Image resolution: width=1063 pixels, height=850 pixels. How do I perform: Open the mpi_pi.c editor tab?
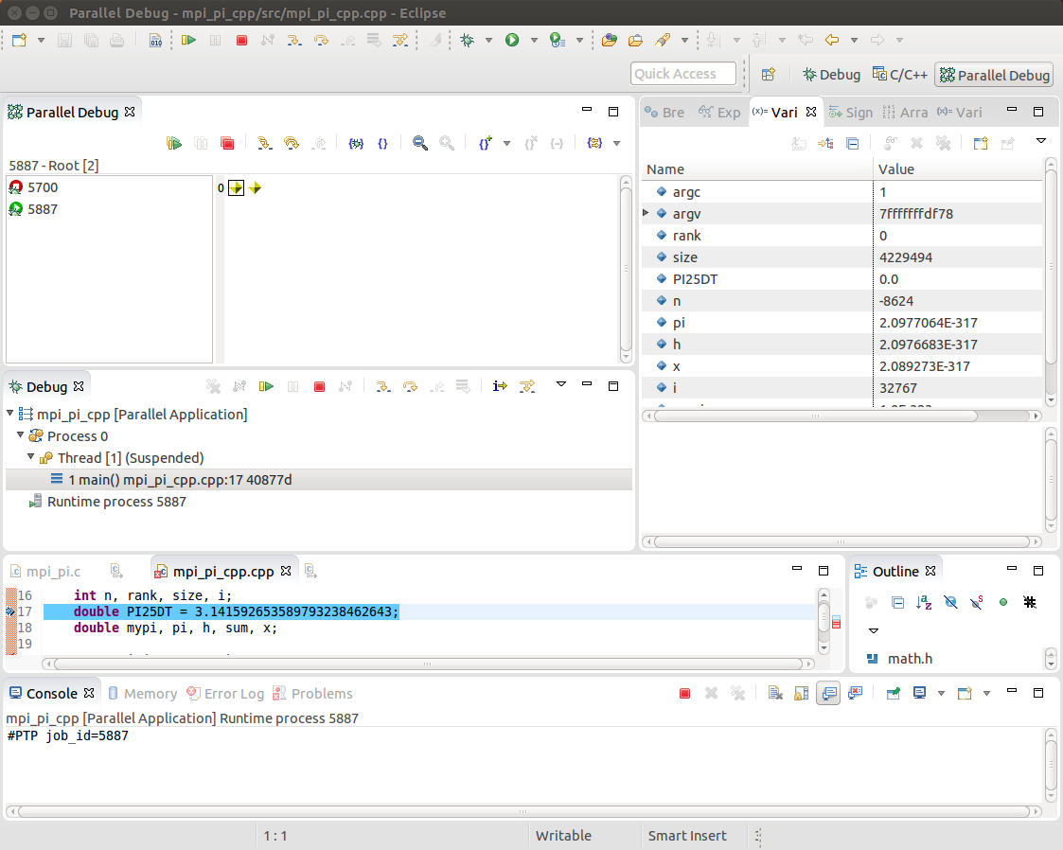[46, 572]
